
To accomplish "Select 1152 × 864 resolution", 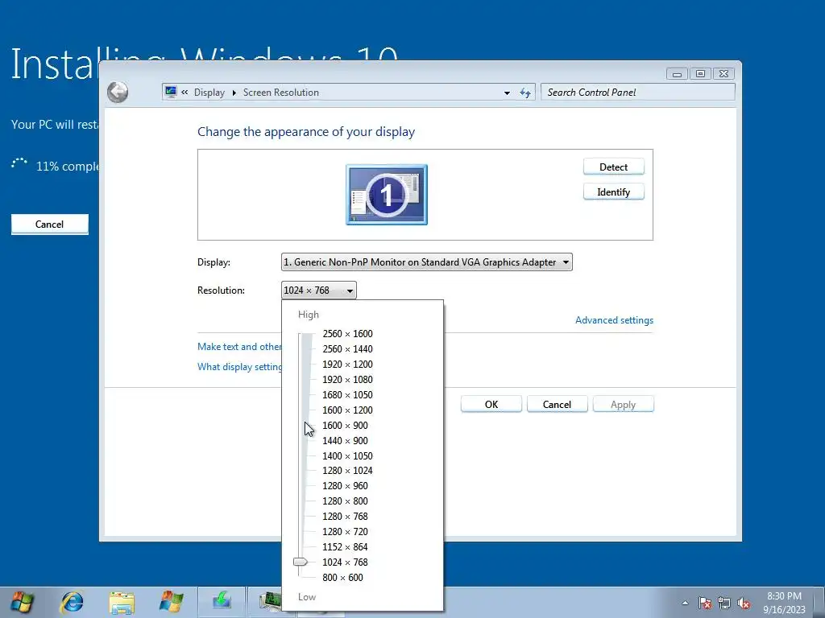I will point(345,546).
